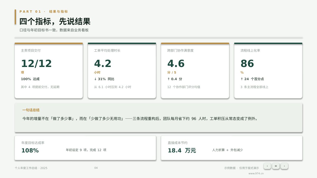Select the summary sentence starting 今年的增量不在
This screenshot has height=178, width=317.
140,119
